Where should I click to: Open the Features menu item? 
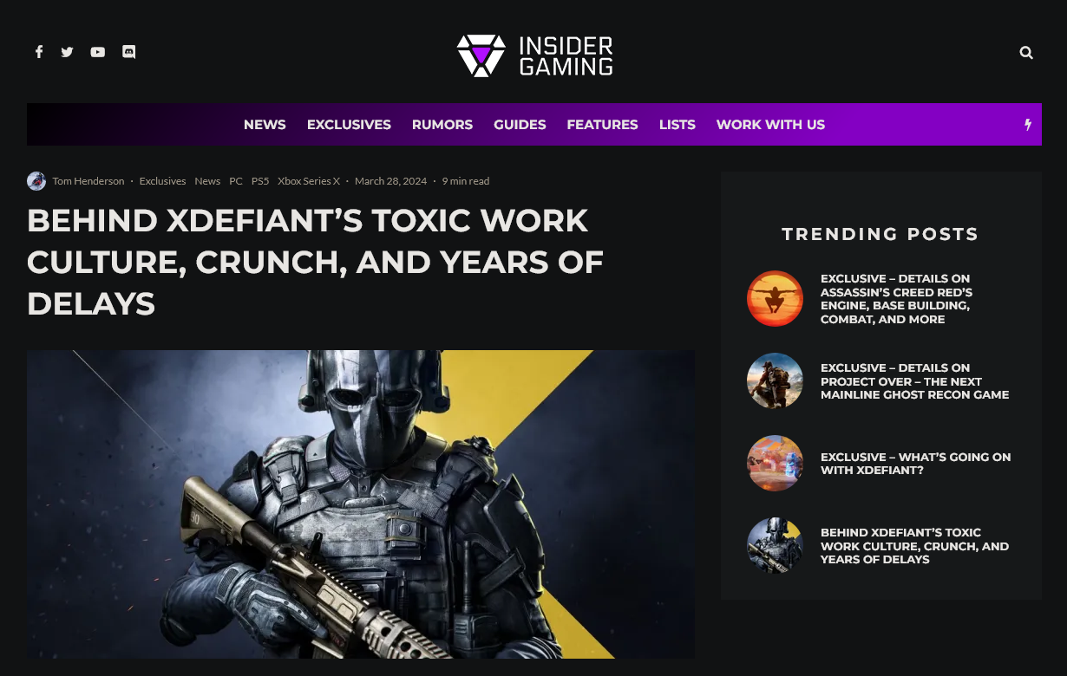pyautogui.click(x=602, y=125)
